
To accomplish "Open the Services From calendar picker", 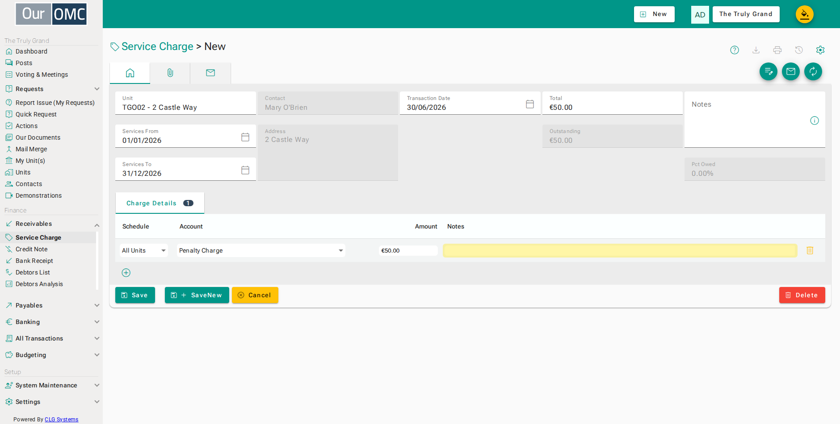I will [245, 137].
